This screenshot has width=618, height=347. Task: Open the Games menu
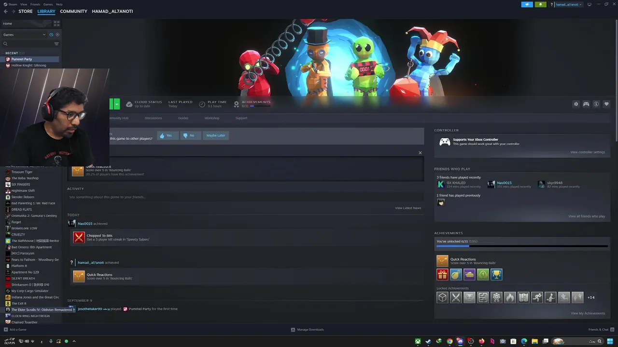[48, 4]
